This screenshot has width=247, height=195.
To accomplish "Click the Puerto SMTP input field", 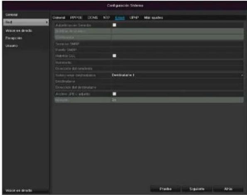I will pyautogui.click(x=177, y=50).
